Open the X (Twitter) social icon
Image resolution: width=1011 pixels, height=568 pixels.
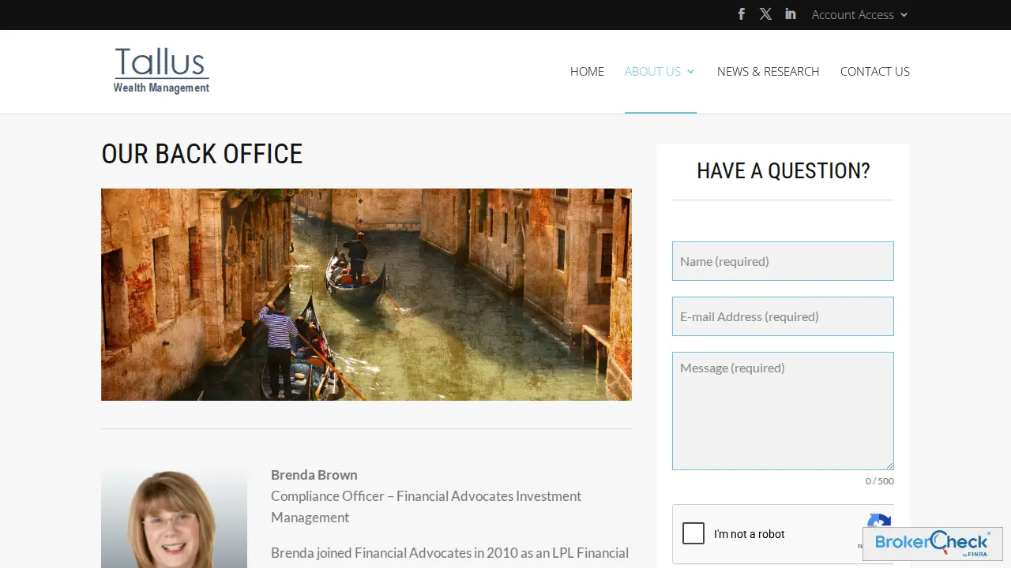coord(765,14)
